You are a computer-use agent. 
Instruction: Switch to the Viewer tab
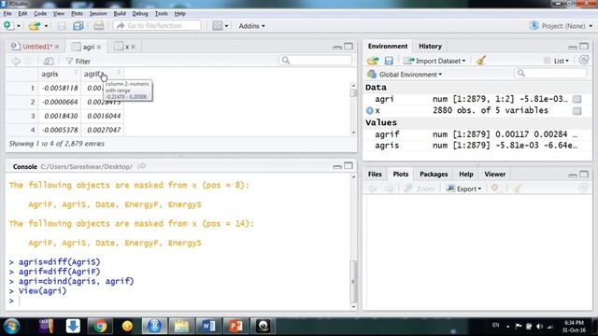494,175
